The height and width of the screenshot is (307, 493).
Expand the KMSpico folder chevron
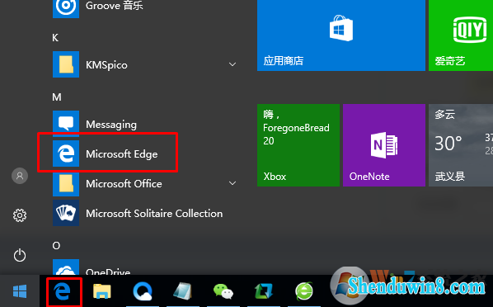click(232, 64)
